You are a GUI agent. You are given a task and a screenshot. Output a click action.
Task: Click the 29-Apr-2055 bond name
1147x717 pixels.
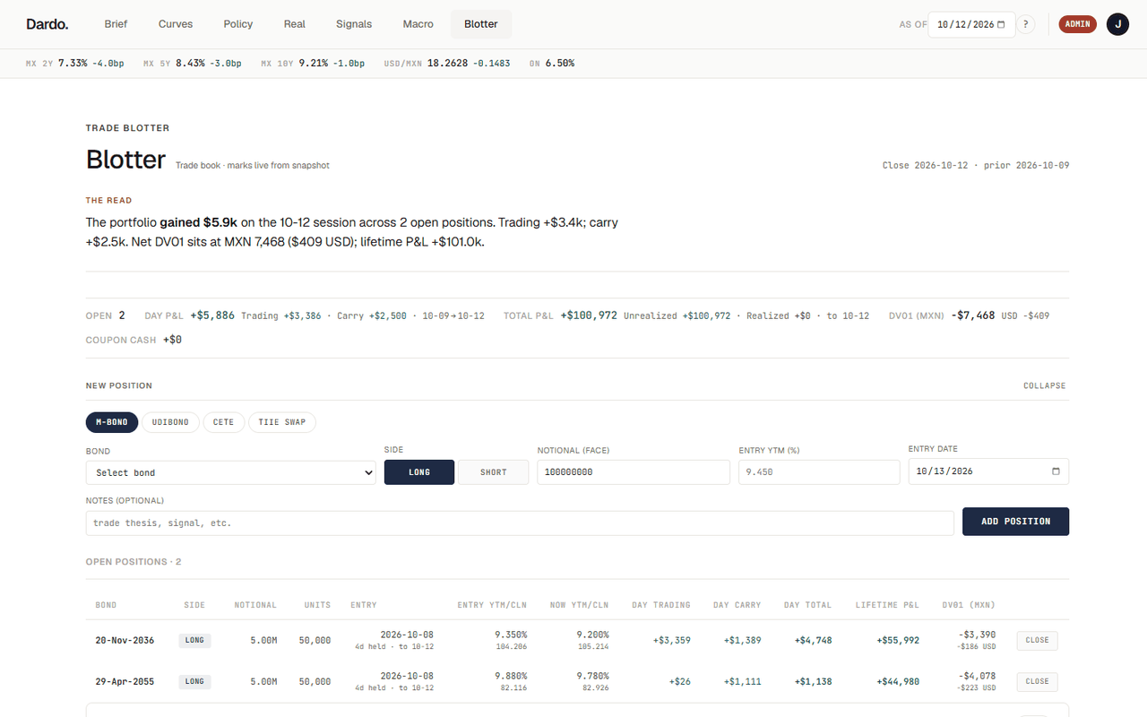[x=125, y=682]
